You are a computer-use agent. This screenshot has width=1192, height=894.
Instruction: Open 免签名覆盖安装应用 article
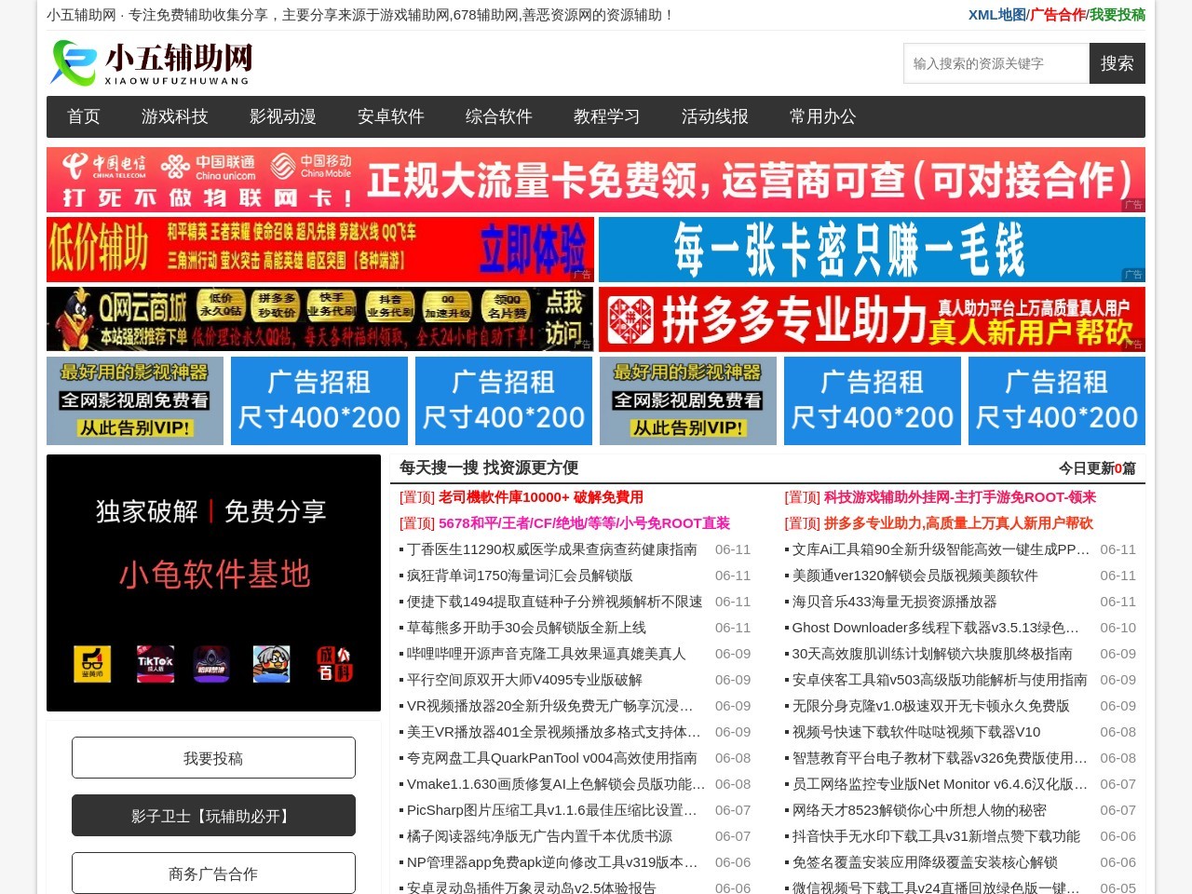tap(925, 862)
